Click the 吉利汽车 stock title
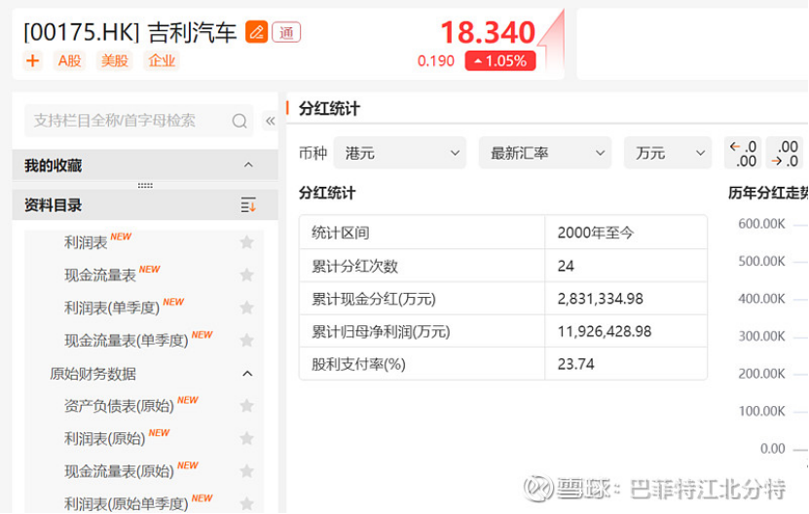The width and height of the screenshot is (809, 514). tap(192, 32)
